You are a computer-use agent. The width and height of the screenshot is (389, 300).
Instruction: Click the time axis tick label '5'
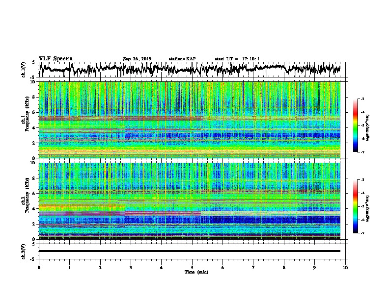point(192,268)
